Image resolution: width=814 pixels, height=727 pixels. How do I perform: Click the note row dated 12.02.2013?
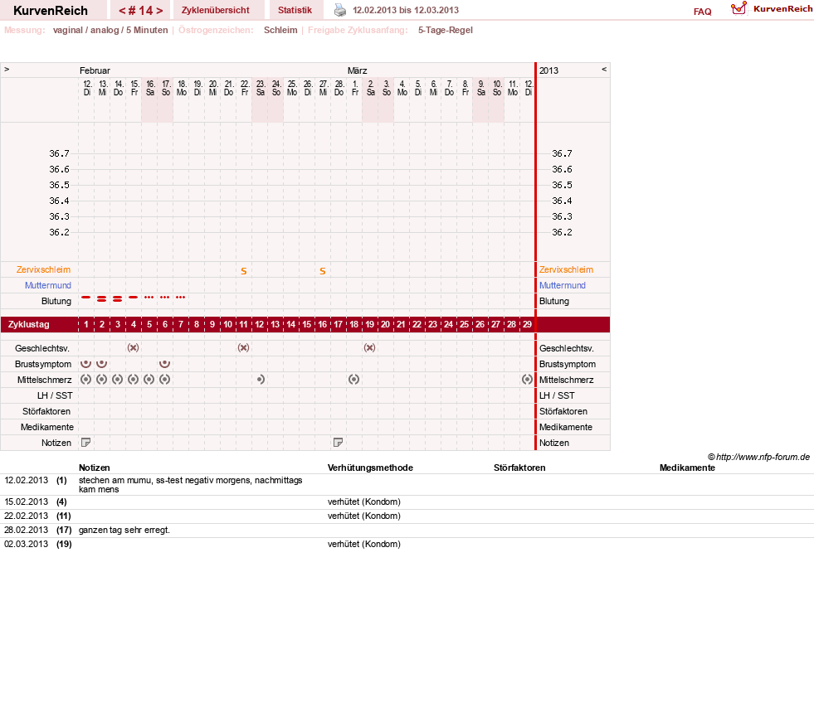click(407, 484)
